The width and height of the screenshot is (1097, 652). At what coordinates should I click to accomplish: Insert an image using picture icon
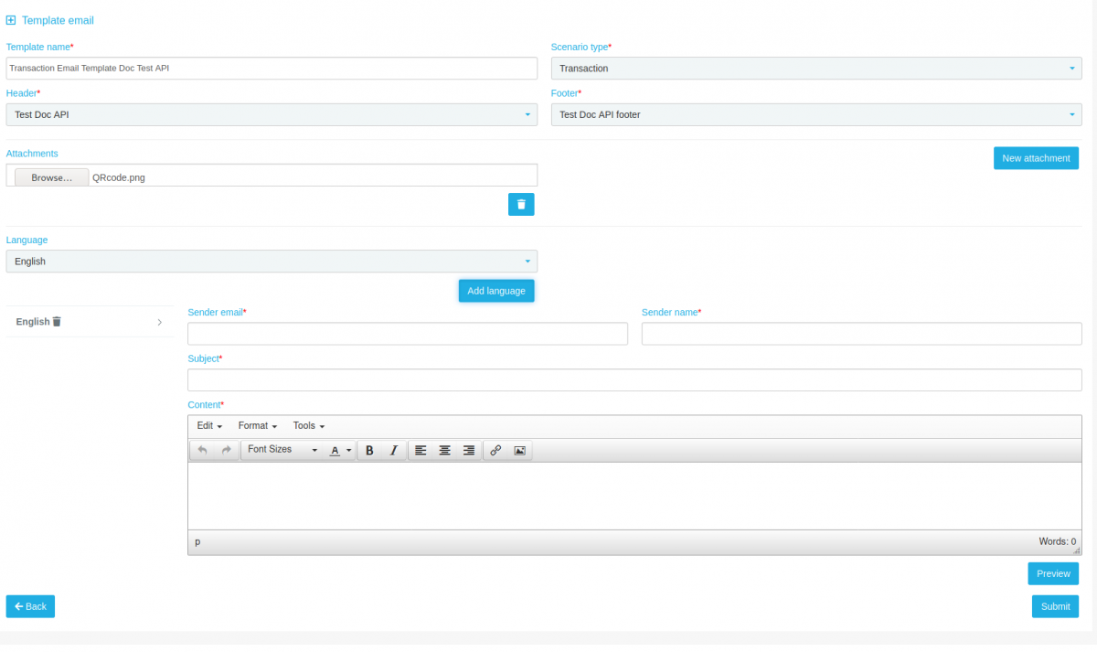point(519,450)
